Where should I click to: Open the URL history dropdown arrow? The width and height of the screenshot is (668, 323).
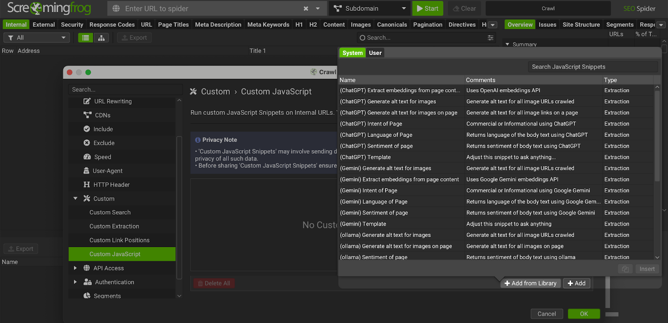tap(318, 8)
